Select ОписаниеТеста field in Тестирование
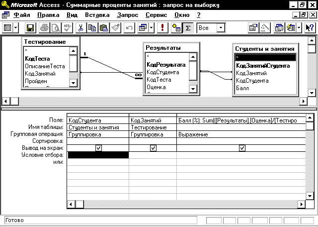Viewport: 318px width, 227px height. coord(45,66)
